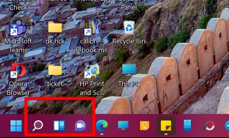
Task: Select the ticket folder icon
Action: coord(55,70)
